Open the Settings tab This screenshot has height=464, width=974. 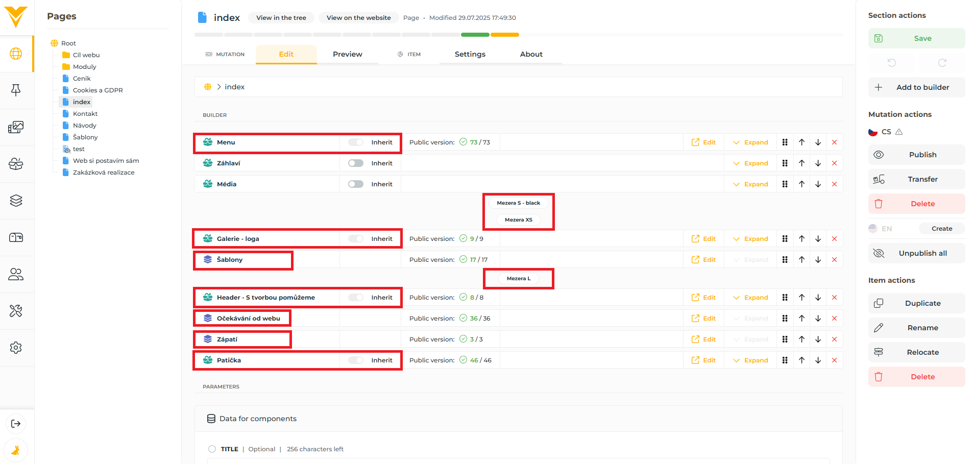[470, 54]
